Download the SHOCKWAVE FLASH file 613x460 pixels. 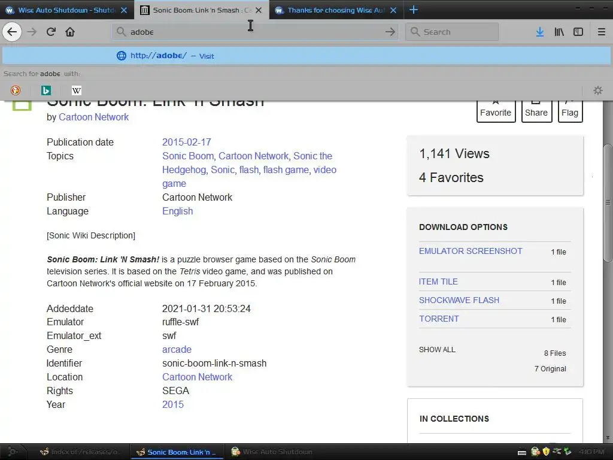pyautogui.click(x=459, y=300)
